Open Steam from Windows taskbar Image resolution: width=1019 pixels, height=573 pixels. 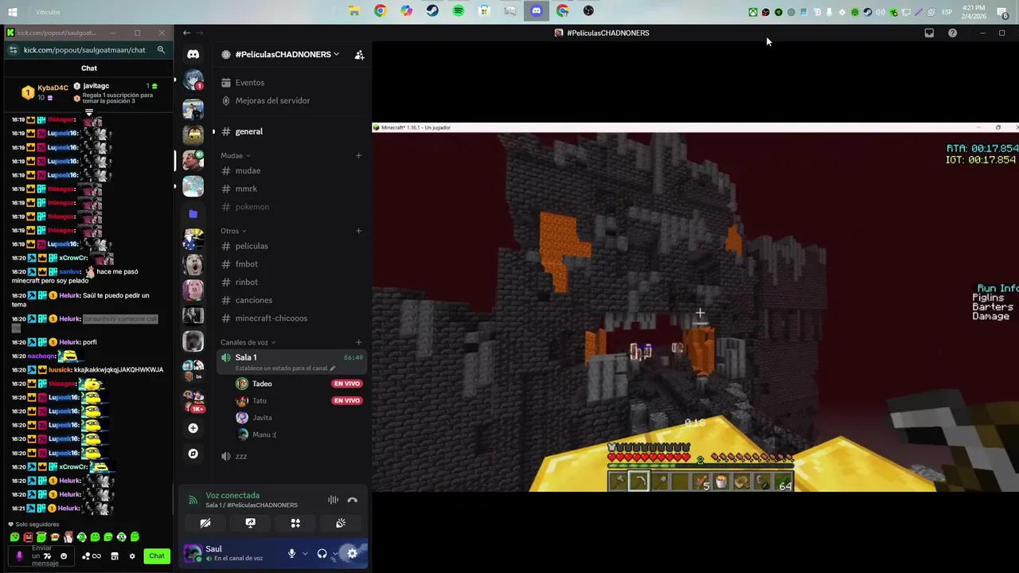click(432, 11)
